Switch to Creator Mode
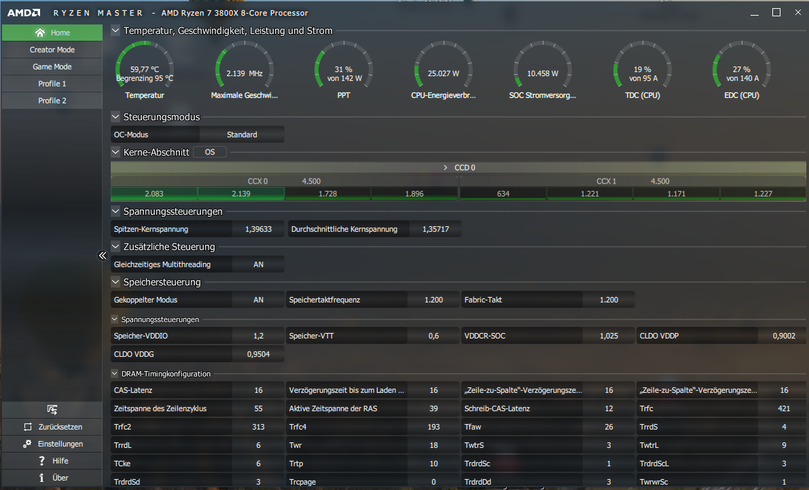This screenshot has height=490, width=809. pyautogui.click(x=52, y=50)
